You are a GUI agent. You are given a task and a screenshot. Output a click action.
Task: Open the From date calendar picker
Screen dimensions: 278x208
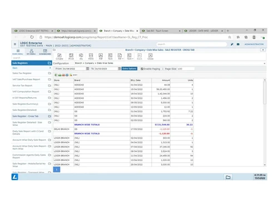click(x=87, y=69)
